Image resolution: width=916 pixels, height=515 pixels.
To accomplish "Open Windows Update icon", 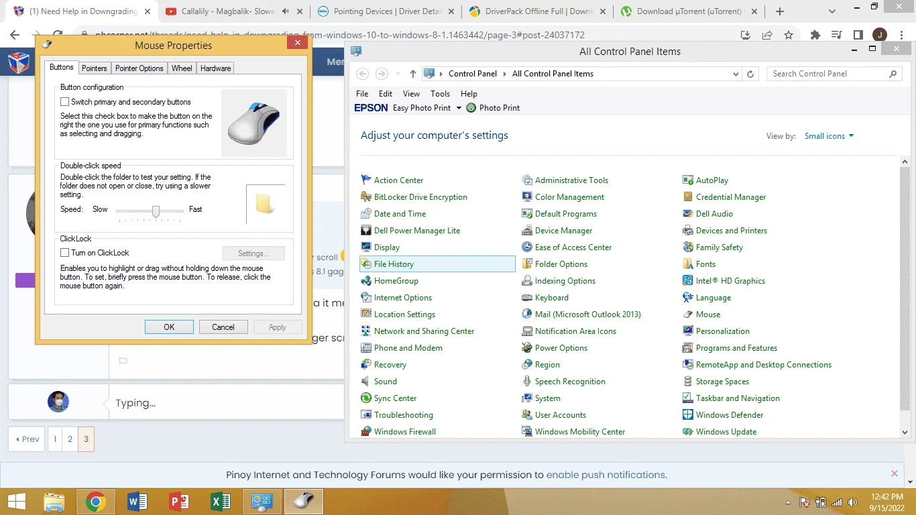I will (x=688, y=431).
